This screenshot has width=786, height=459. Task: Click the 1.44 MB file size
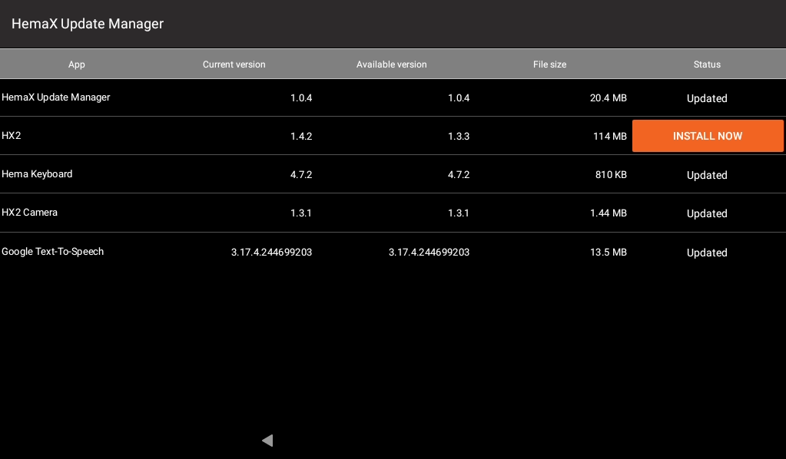609,213
